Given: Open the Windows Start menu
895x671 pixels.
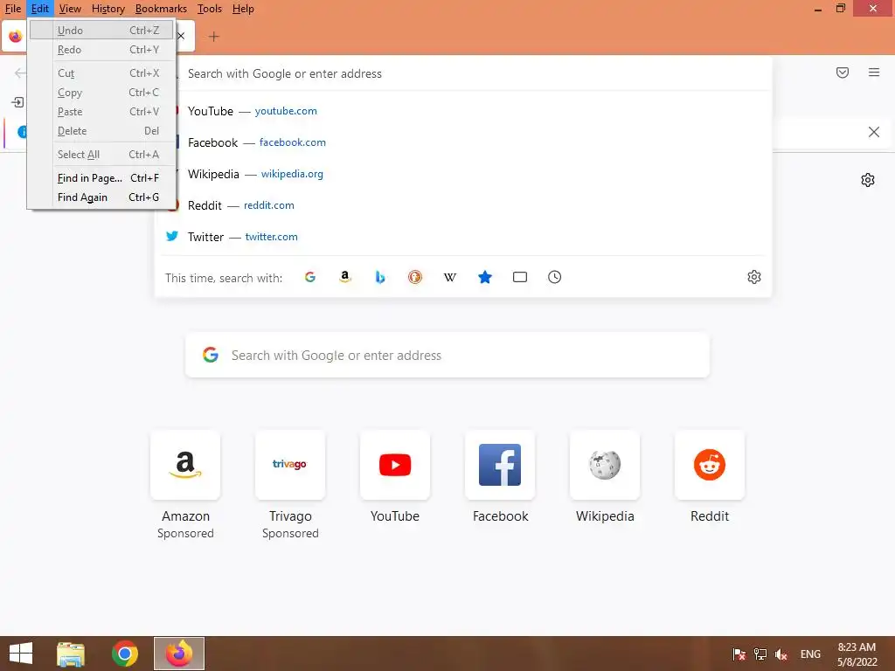Looking at the screenshot, I should pos(21,654).
